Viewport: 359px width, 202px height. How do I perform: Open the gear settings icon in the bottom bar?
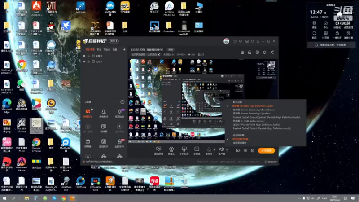[x=252, y=150]
